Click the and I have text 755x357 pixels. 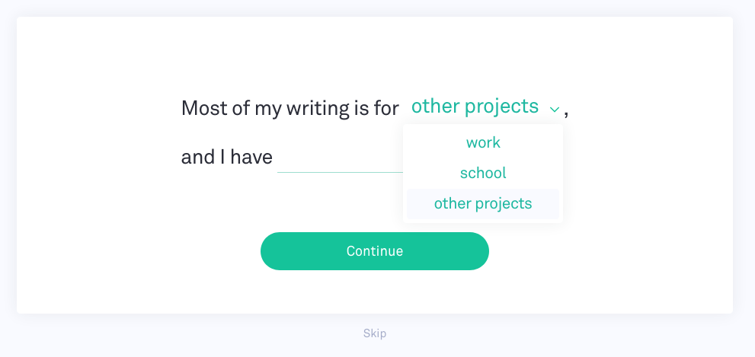227,158
